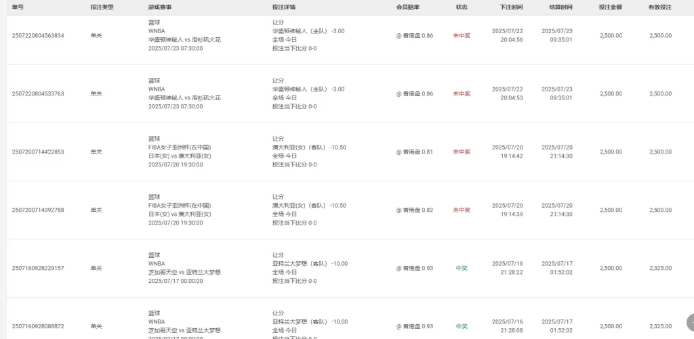The height and width of the screenshot is (339, 694).
Task: Click bet time 2025/07/20 19:14:42
Action: tap(508, 152)
